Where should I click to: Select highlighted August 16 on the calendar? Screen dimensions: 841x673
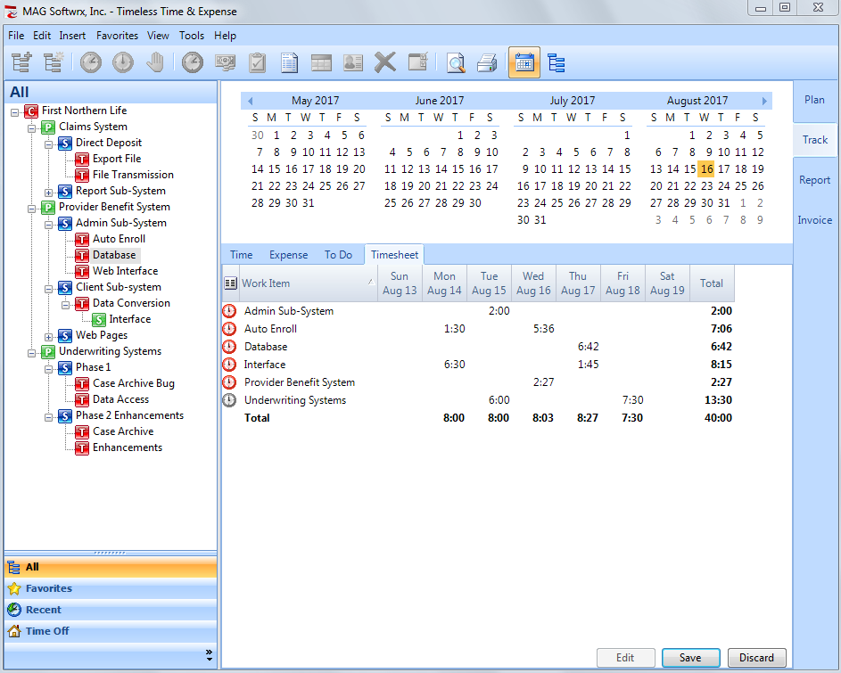[706, 169]
